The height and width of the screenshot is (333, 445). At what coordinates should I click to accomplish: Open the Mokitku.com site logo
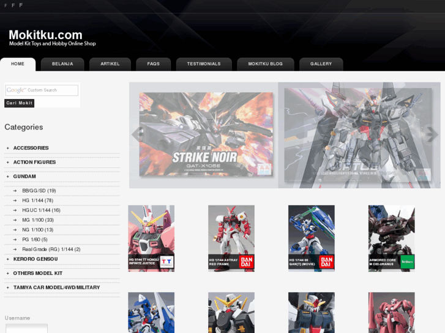52,38
